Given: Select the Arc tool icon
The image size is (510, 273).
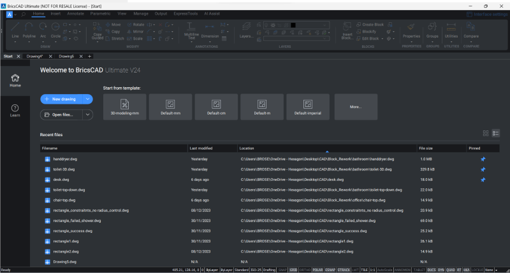Looking at the screenshot, I should click(x=43, y=27).
